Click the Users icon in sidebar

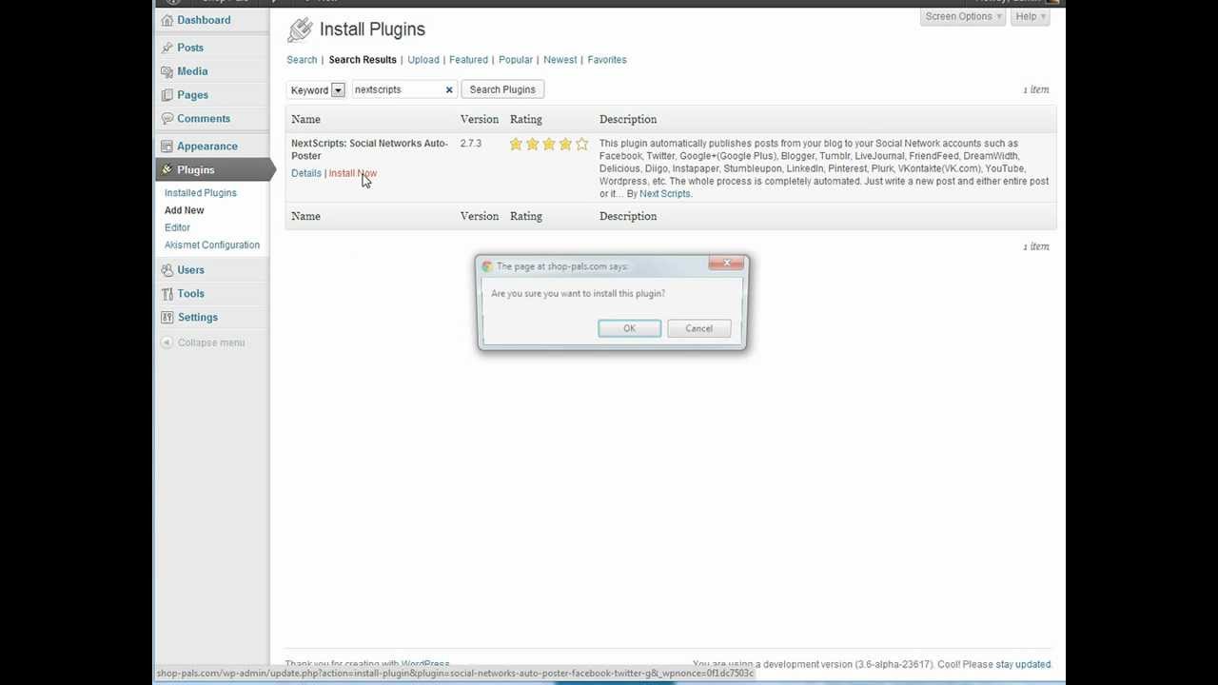pos(167,270)
